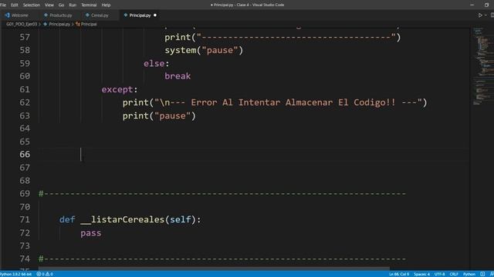This screenshot has width=494, height=277.
Task: Open the Run menu
Action: (x=73, y=5)
